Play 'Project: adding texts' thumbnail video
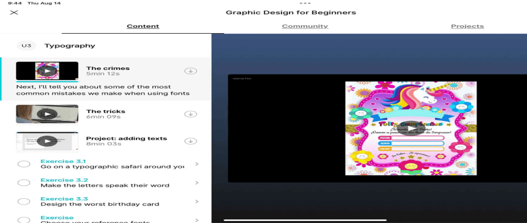This screenshot has height=223, width=527. coord(47,141)
